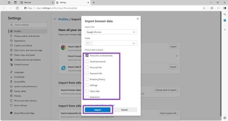This screenshot has width=228, height=121.
Task: Expand the Google Chrome import-from dropdown
Action: tap(111, 32)
